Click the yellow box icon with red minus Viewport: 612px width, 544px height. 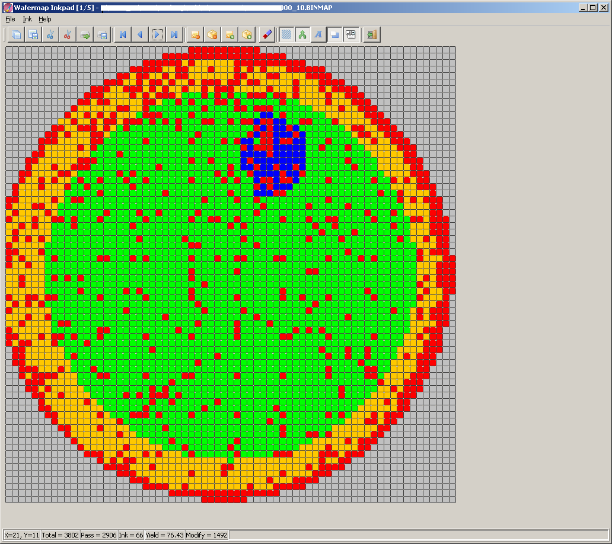pyautogui.click(x=195, y=34)
